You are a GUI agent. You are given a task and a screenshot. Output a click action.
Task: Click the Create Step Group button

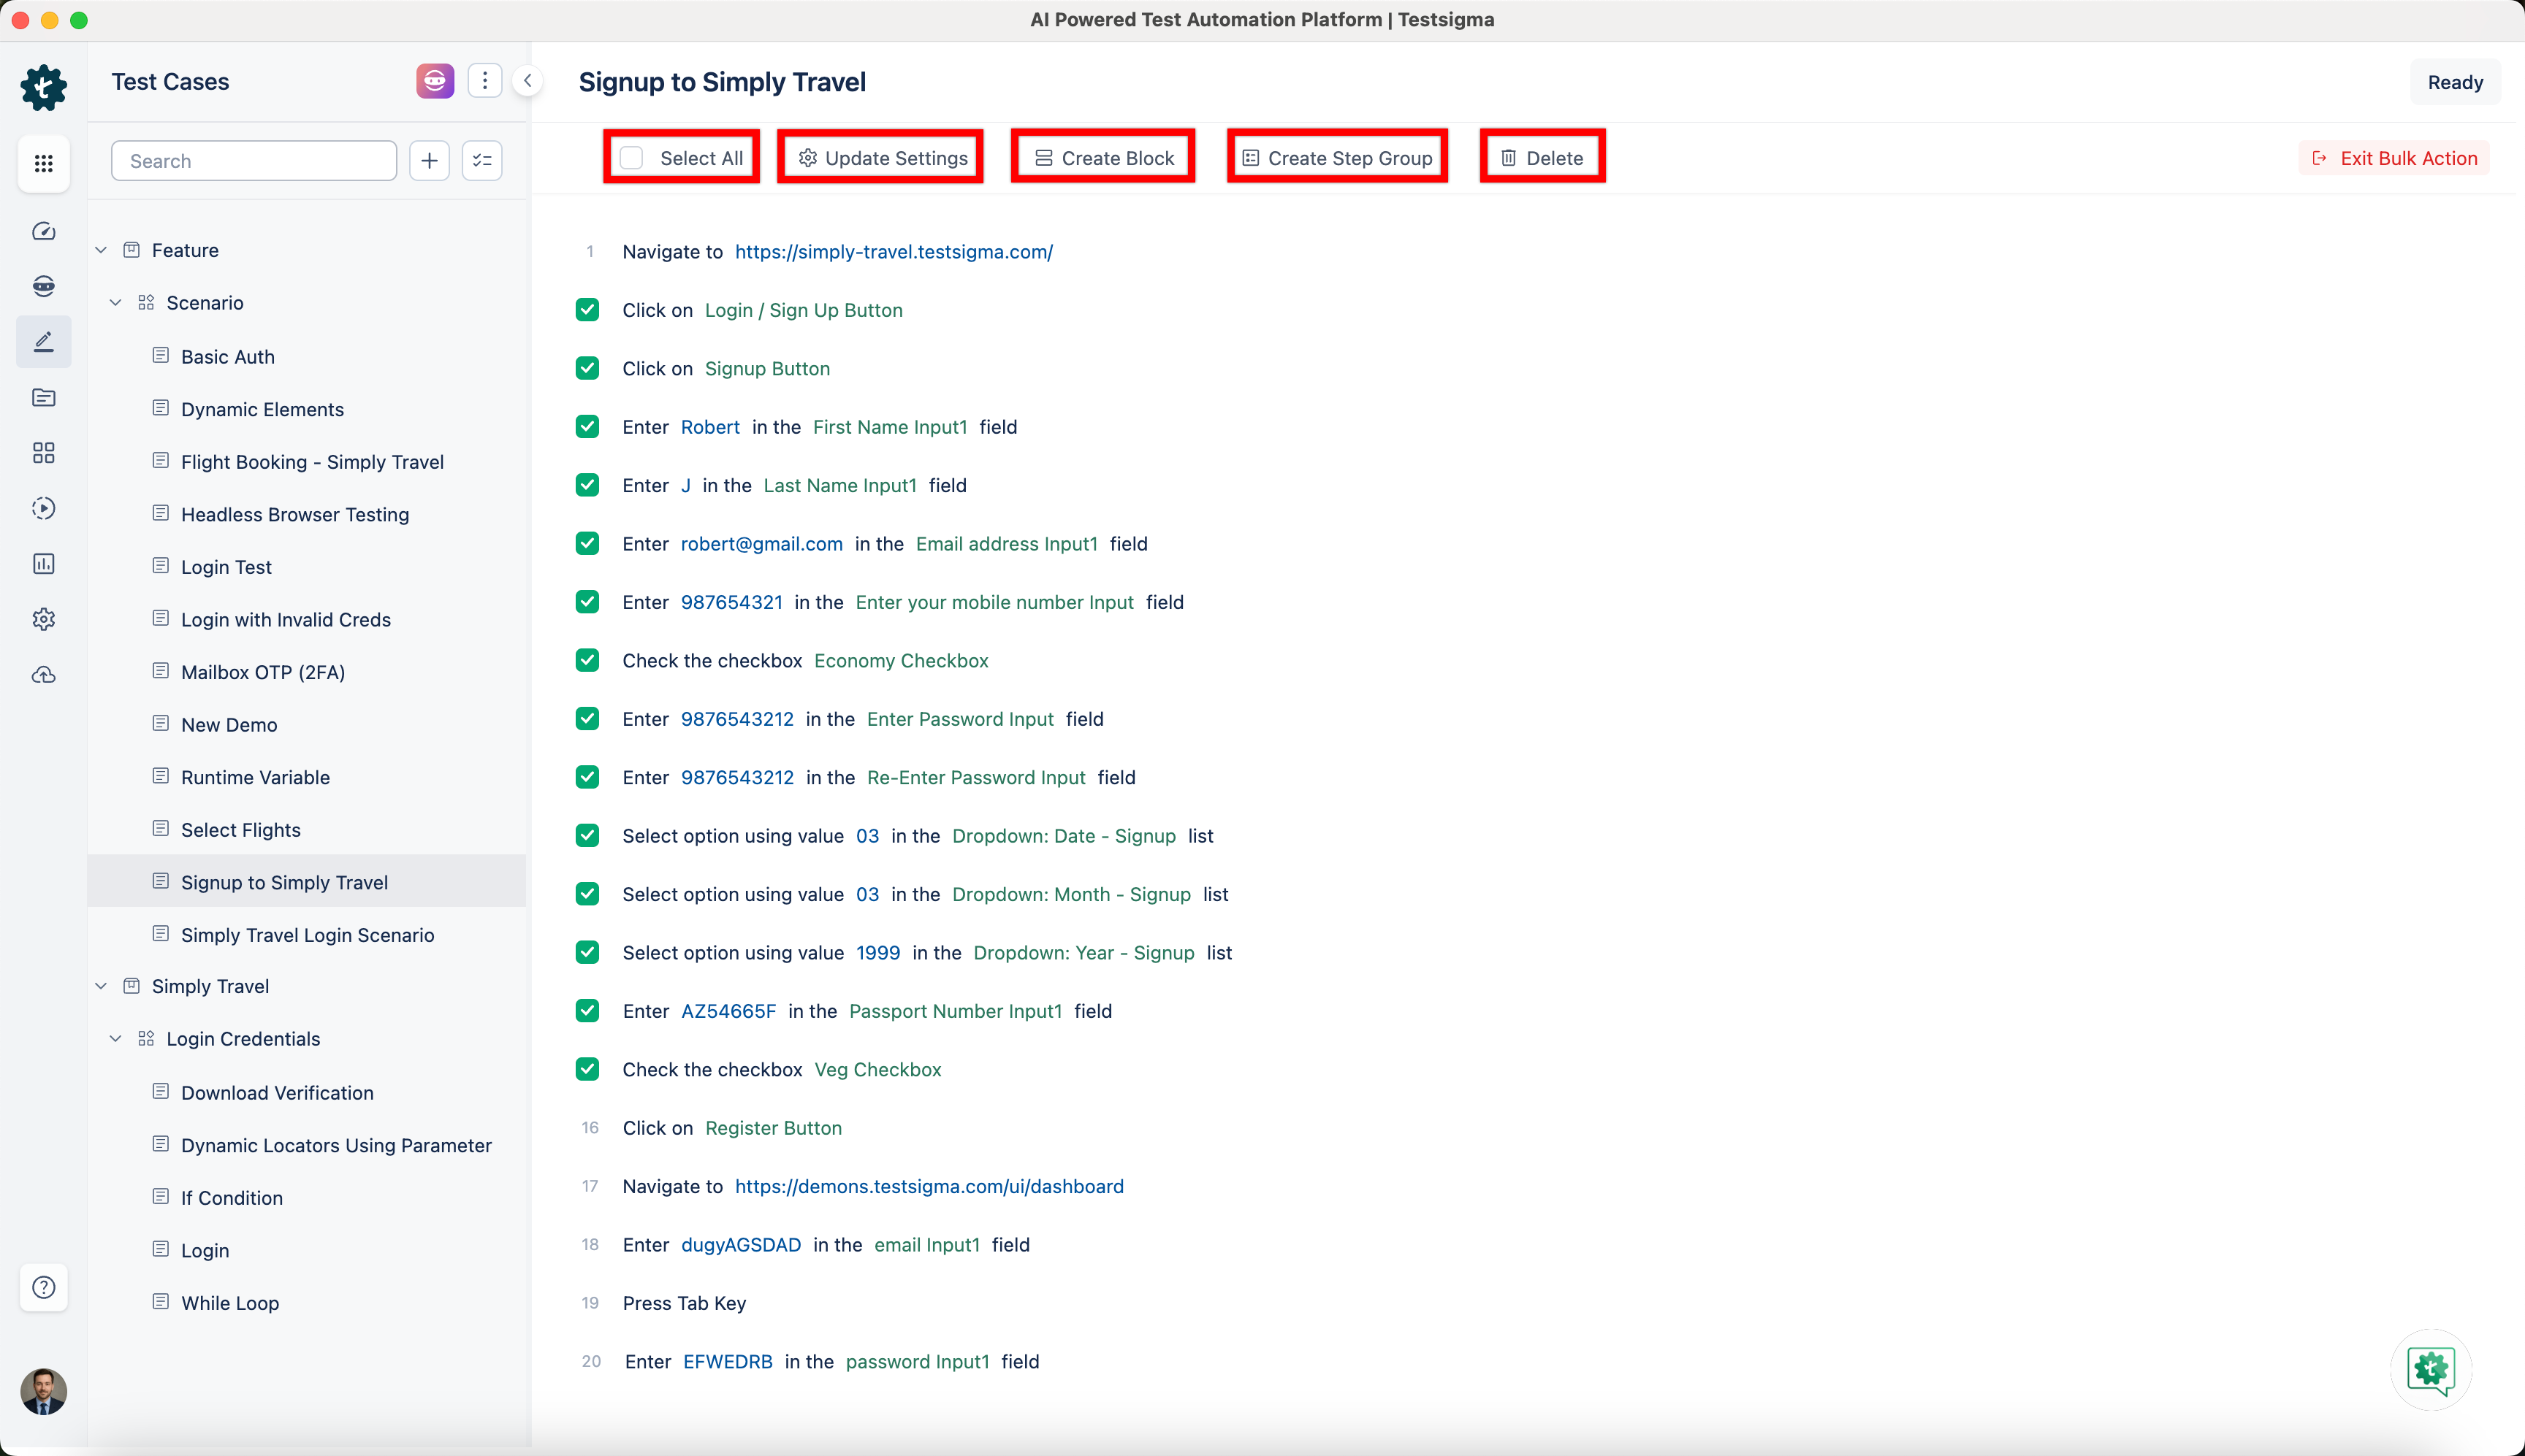click(x=1338, y=158)
